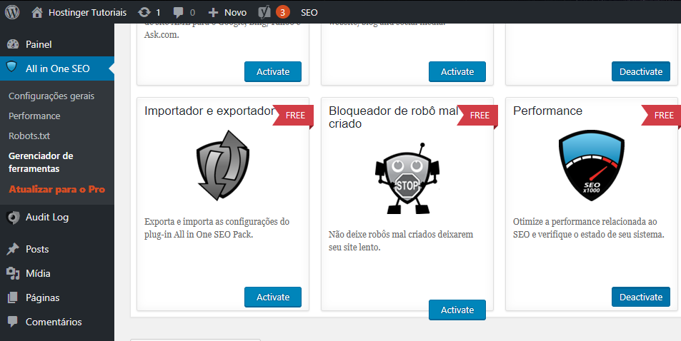
Task: Open the home icon for Hostinger Tutoriais
Action: pos(37,13)
